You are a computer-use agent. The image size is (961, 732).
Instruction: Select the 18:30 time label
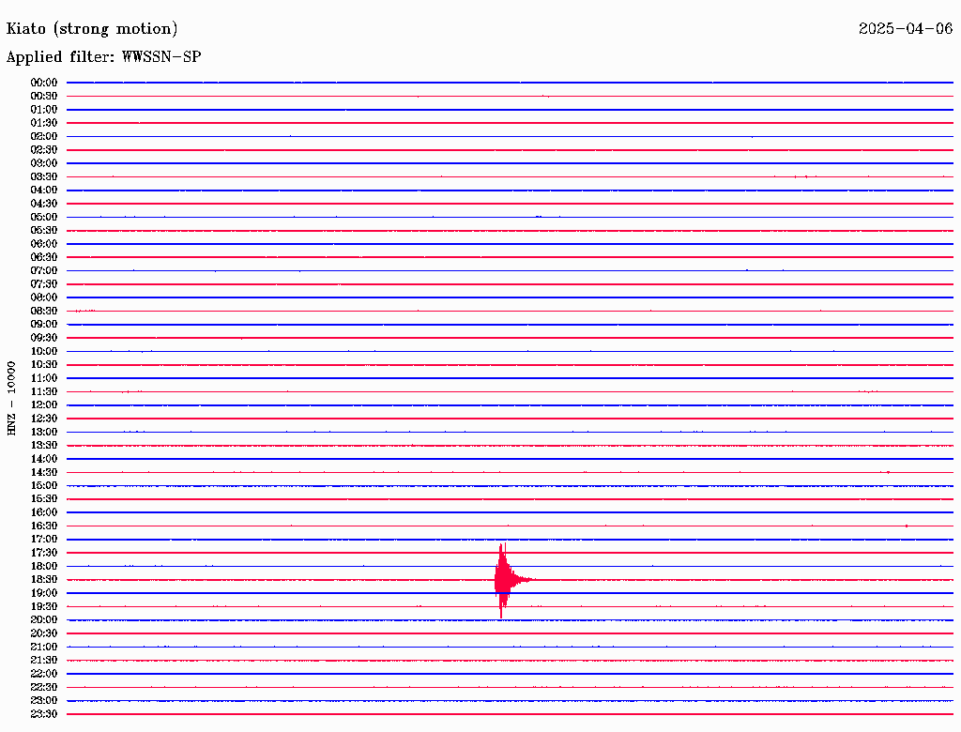[44, 579]
